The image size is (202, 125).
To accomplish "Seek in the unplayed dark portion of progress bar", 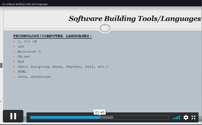I will point(141,117).
